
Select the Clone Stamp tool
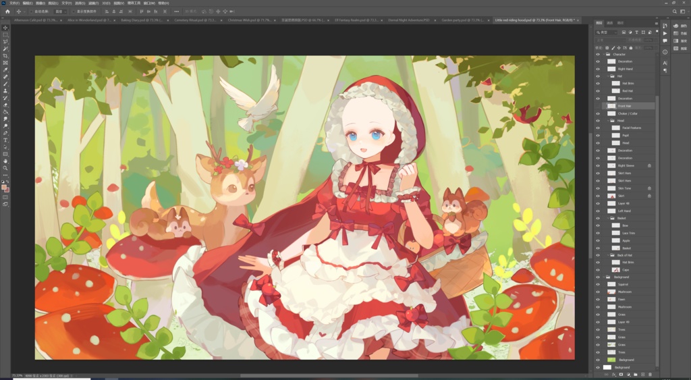point(5,91)
